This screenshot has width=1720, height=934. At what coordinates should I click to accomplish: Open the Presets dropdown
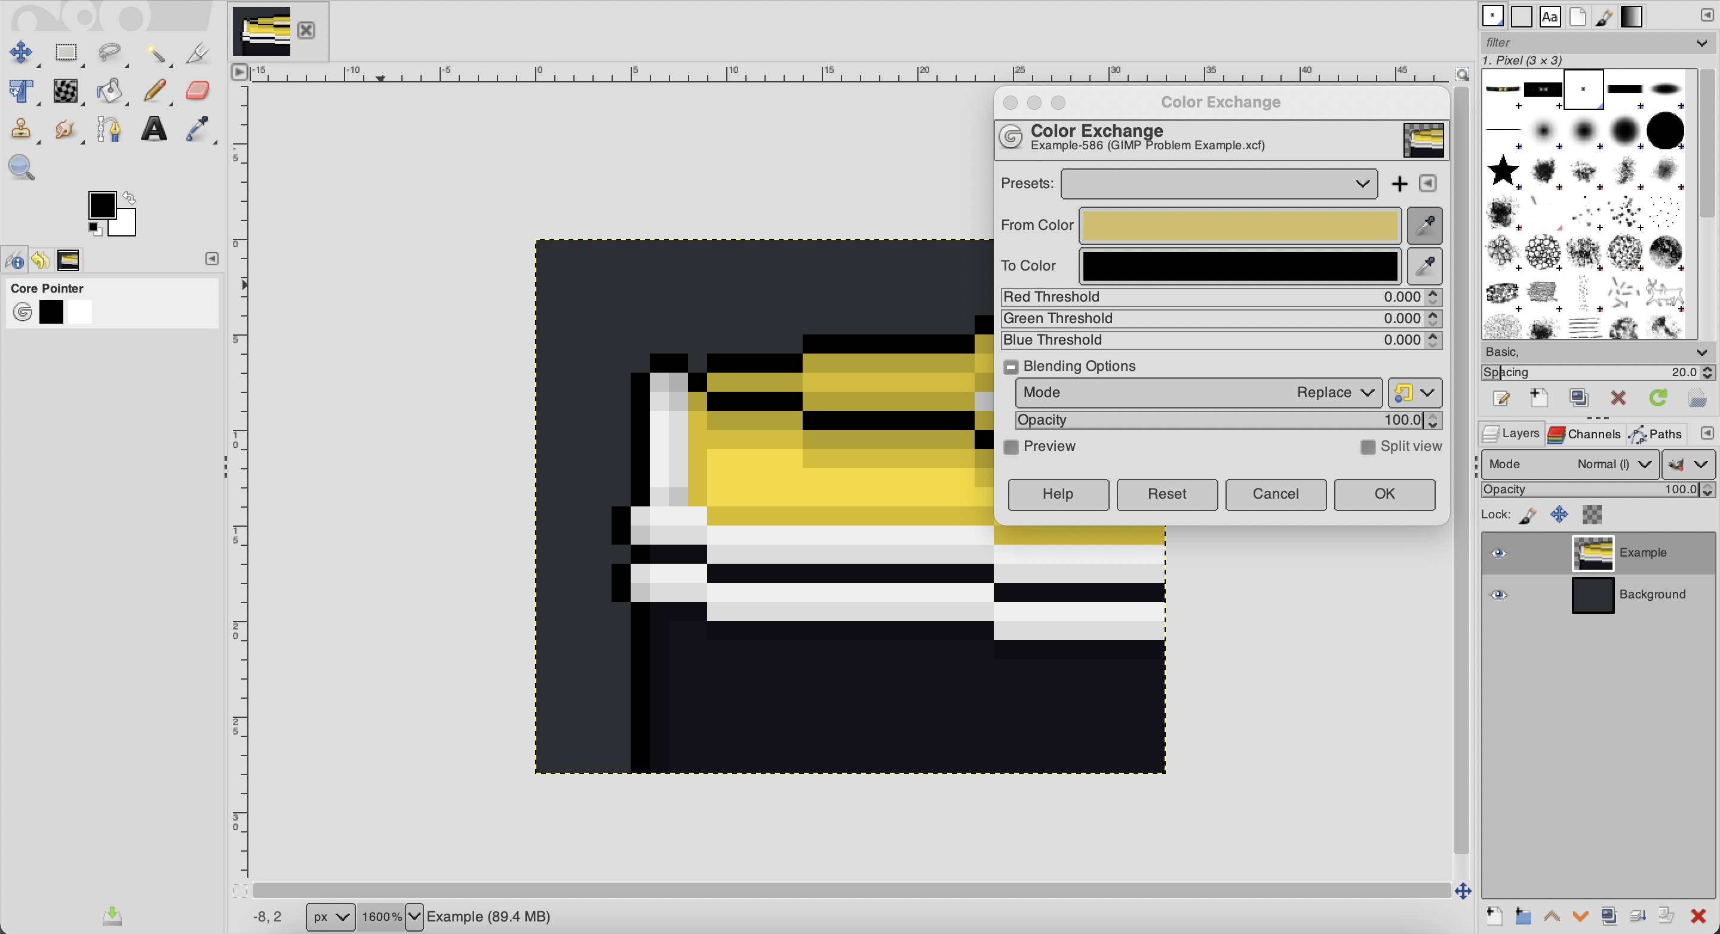click(x=1218, y=183)
